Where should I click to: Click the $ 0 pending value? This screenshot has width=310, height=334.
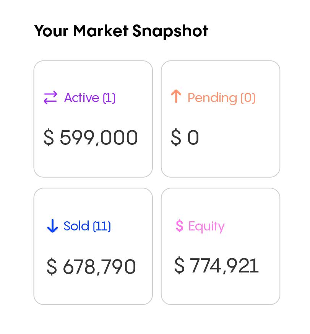tap(185, 138)
